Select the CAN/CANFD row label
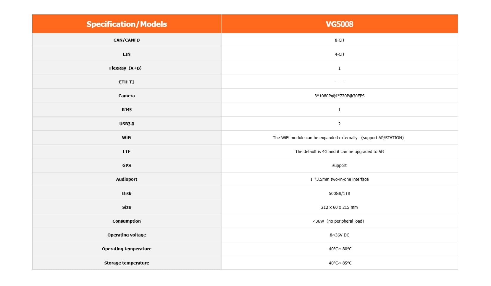The width and height of the screenshot is (491, 286). (x=127, y=40)
